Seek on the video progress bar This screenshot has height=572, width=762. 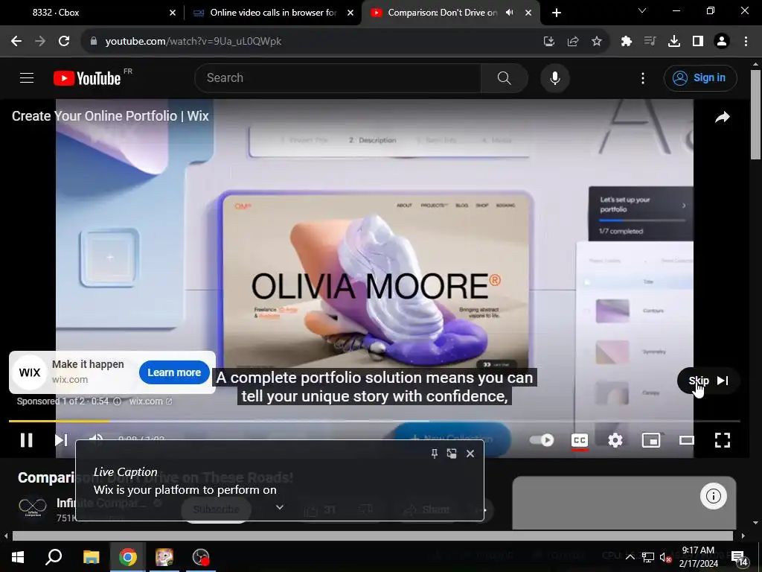point(374,421)
